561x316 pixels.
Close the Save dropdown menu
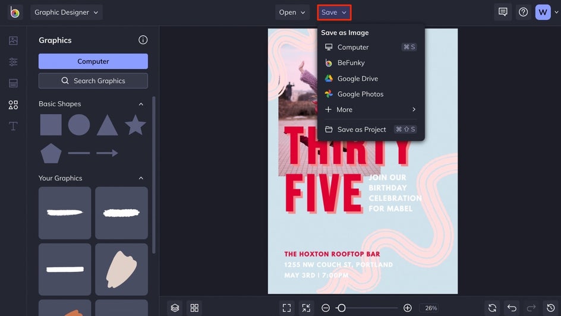click(334, 12)
